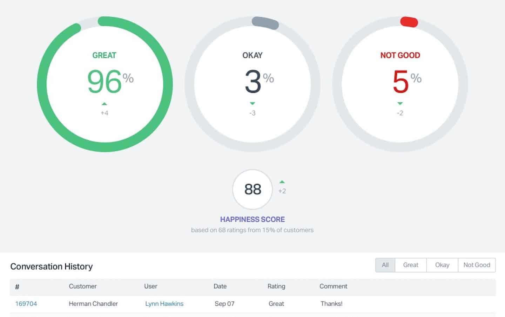Image resolution: width=505 pixels, height=317 pixels.
Task: Click the Great rating cell in row 169704
Action: point(276,304)
